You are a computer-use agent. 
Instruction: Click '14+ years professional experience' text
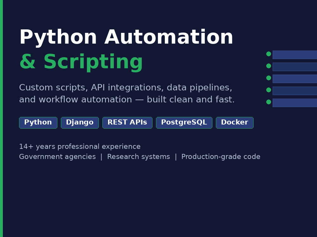click(80, 147)
